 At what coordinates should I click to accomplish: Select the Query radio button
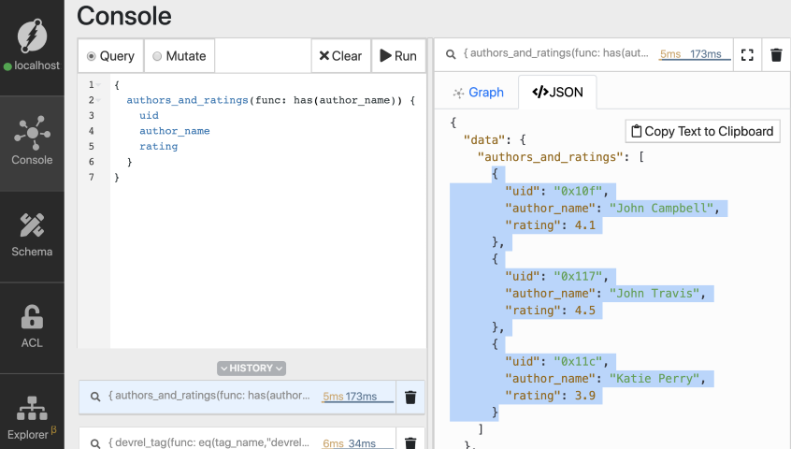[92, 56]
